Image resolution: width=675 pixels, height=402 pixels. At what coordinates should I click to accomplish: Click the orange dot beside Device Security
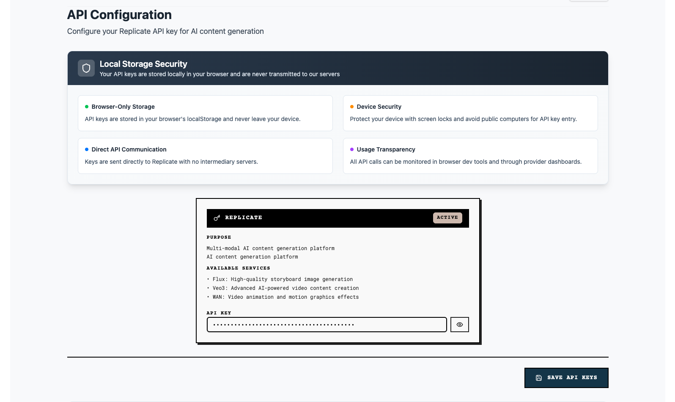(352, 107)
